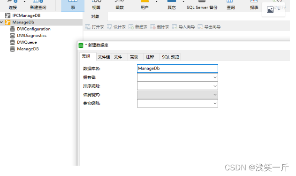Click 打开表 open table button
This screenshot has width=296, height=176.
pyautogui.click(x=95, y=27)
